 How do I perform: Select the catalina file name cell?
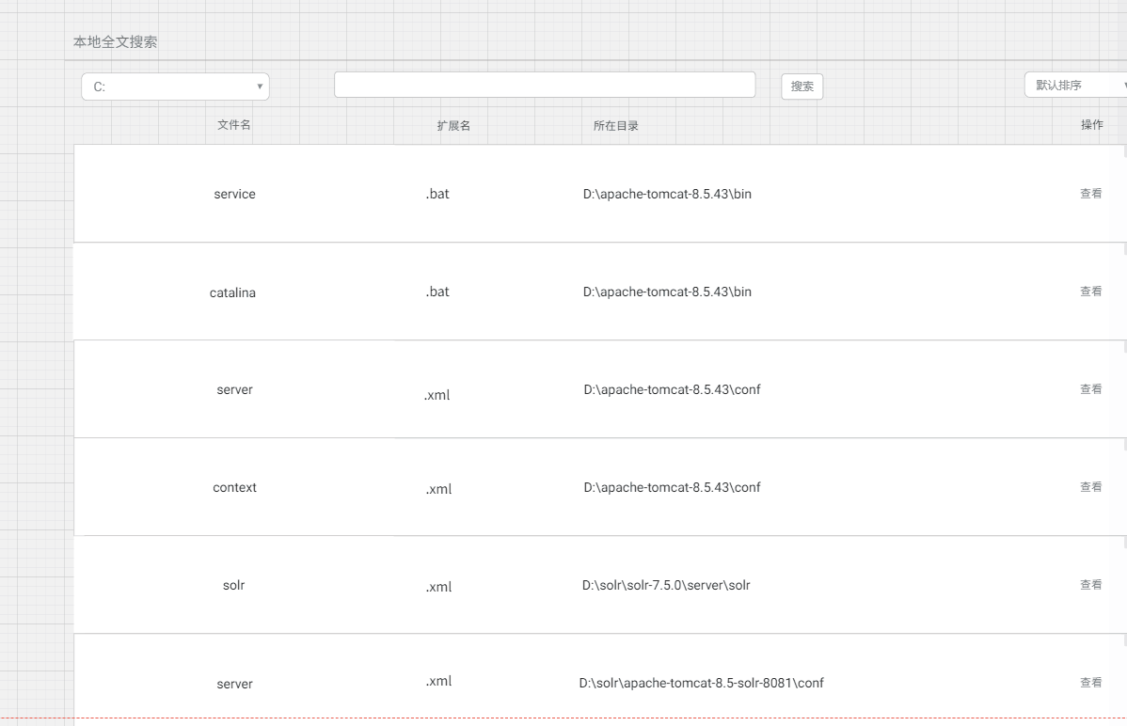click(x=232, y=293)
